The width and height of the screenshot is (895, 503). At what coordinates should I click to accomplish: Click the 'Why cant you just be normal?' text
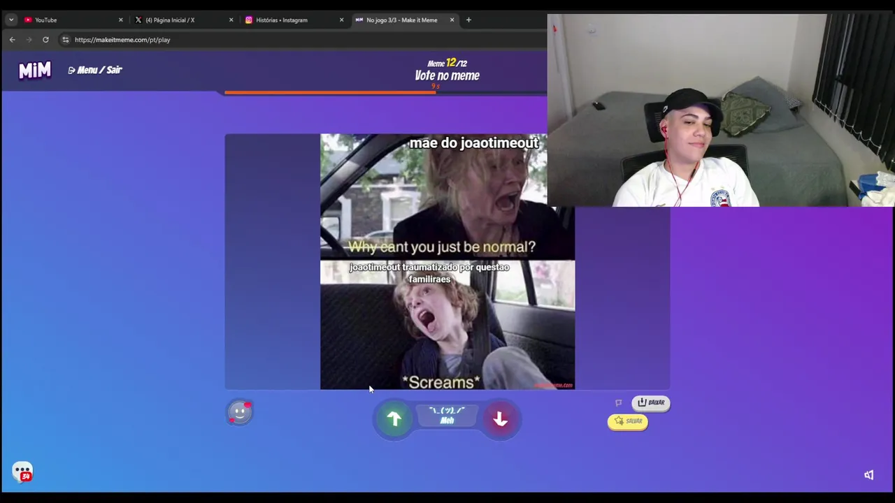pyautogui.click(x=441, y=247)
